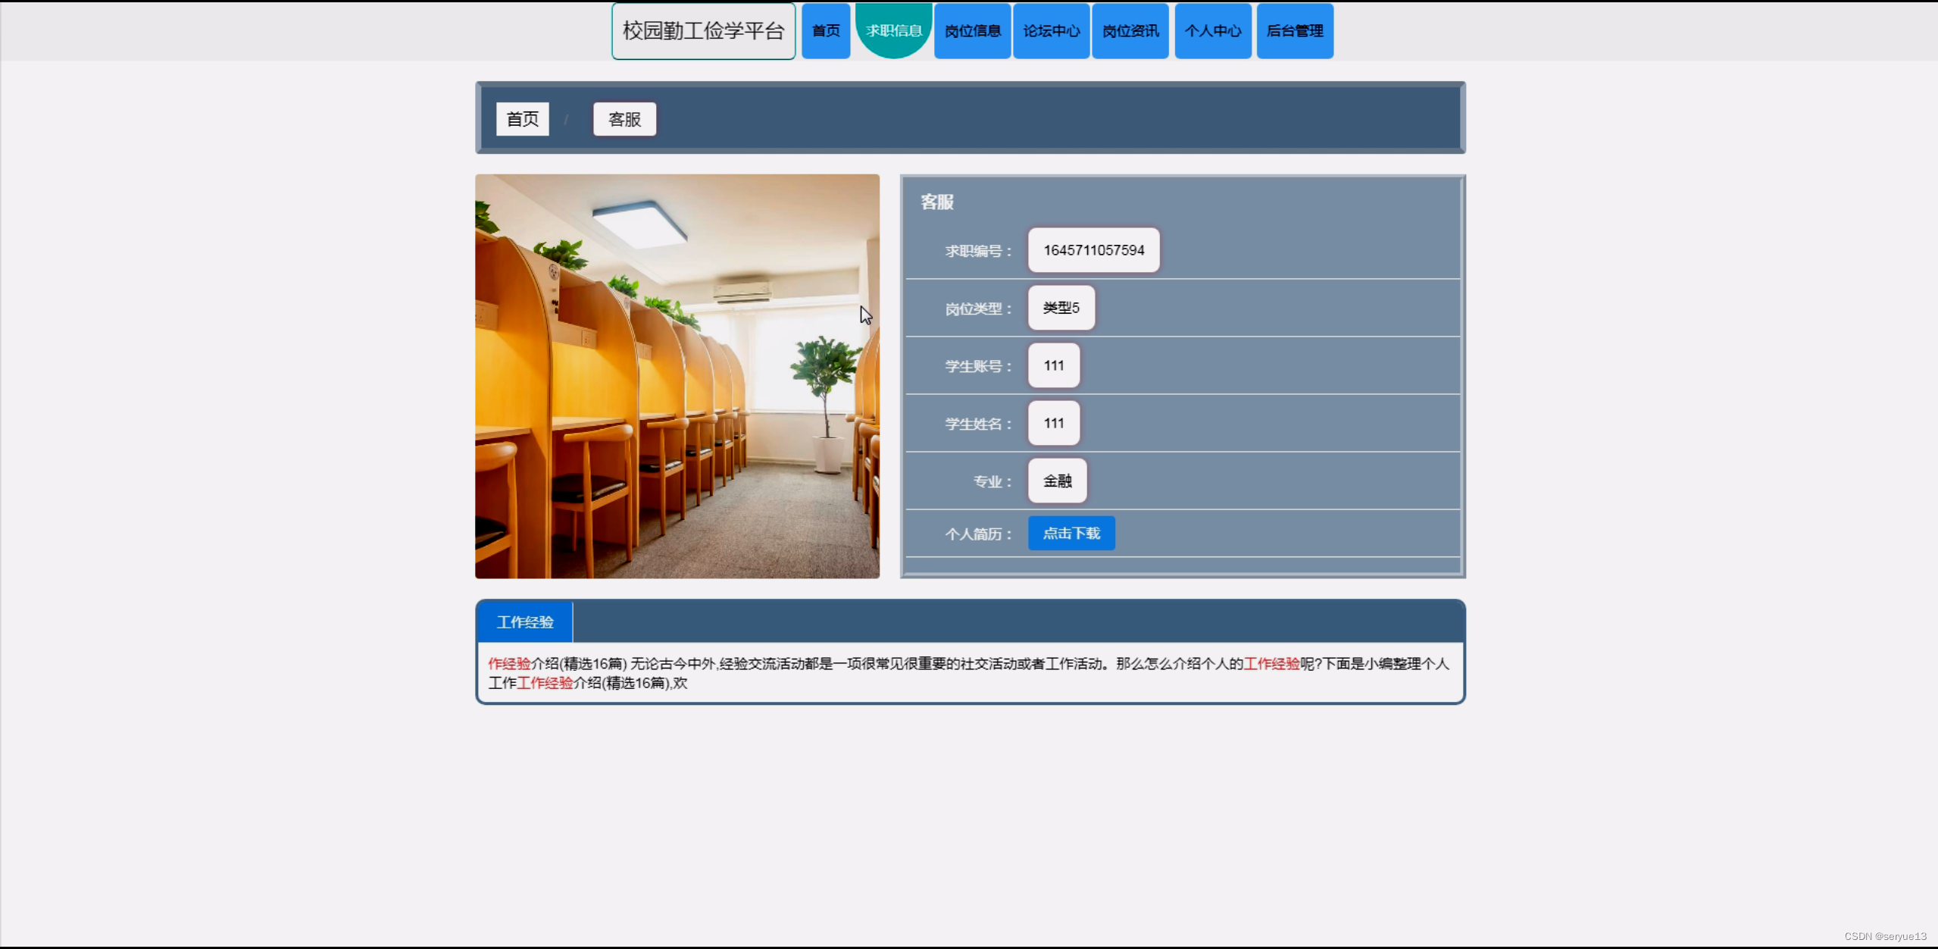Open the 个人中心 section
This screenshot has width=1938, height=949.
click(1211, 31)
